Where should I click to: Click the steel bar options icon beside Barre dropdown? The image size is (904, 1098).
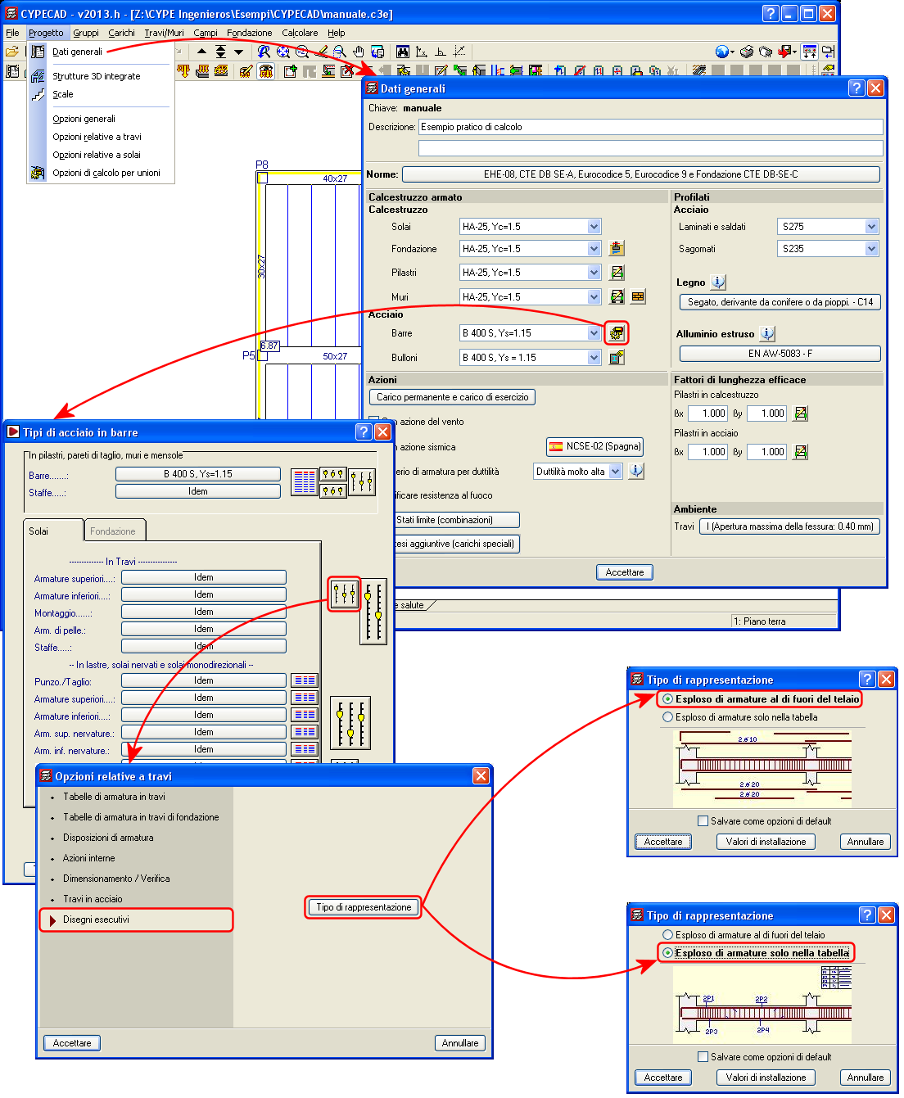pyautogui.click(x=617, y=332)
